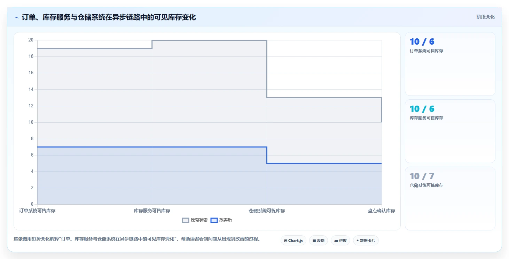Click the 库存服务可售库存 x-axis label

[152, 211]
